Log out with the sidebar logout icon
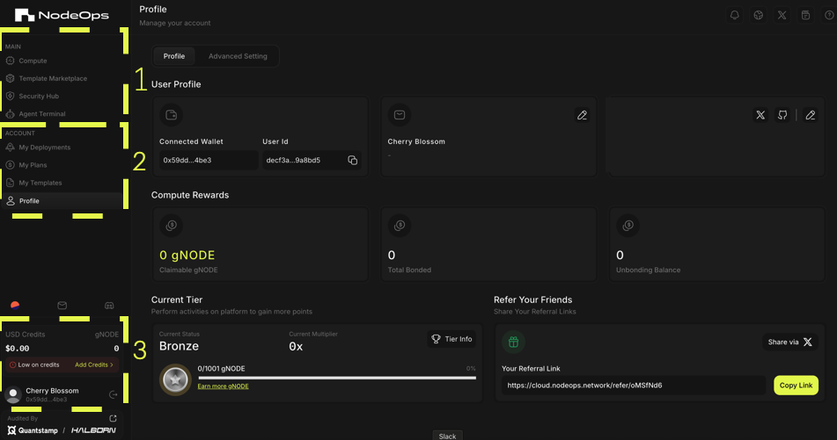The width and height of the screenshot is (837, 440). (x=114, y=394)
